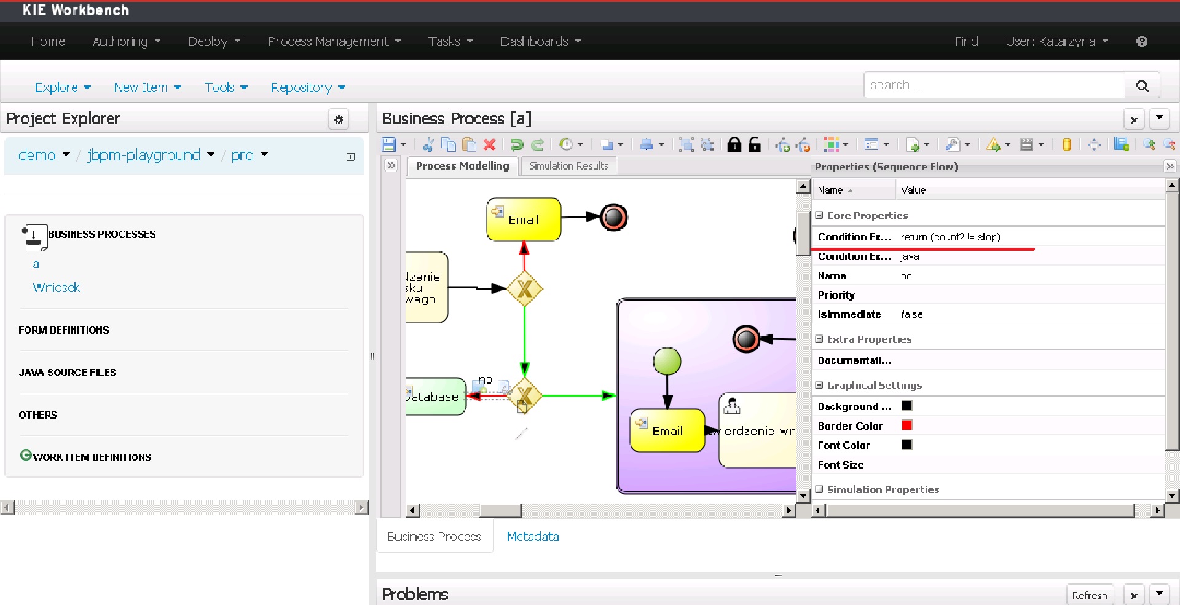Click the yellow cylinder service repository icon
Viewport: 1180px width, 605px height.
[x=1067, y=144]
